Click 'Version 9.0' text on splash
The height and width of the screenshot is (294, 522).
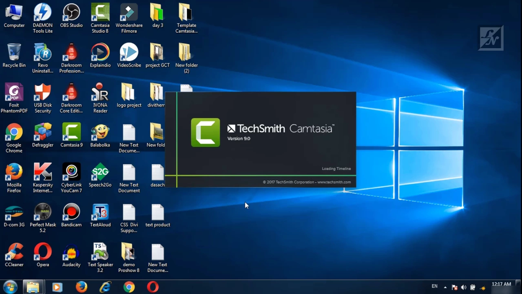(x=239, y=138)
